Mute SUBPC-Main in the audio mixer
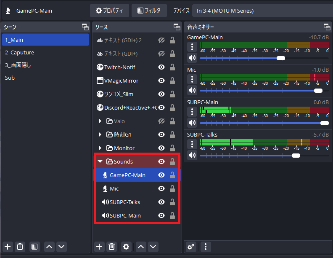The image size is (333, 258). pos(192,123)
